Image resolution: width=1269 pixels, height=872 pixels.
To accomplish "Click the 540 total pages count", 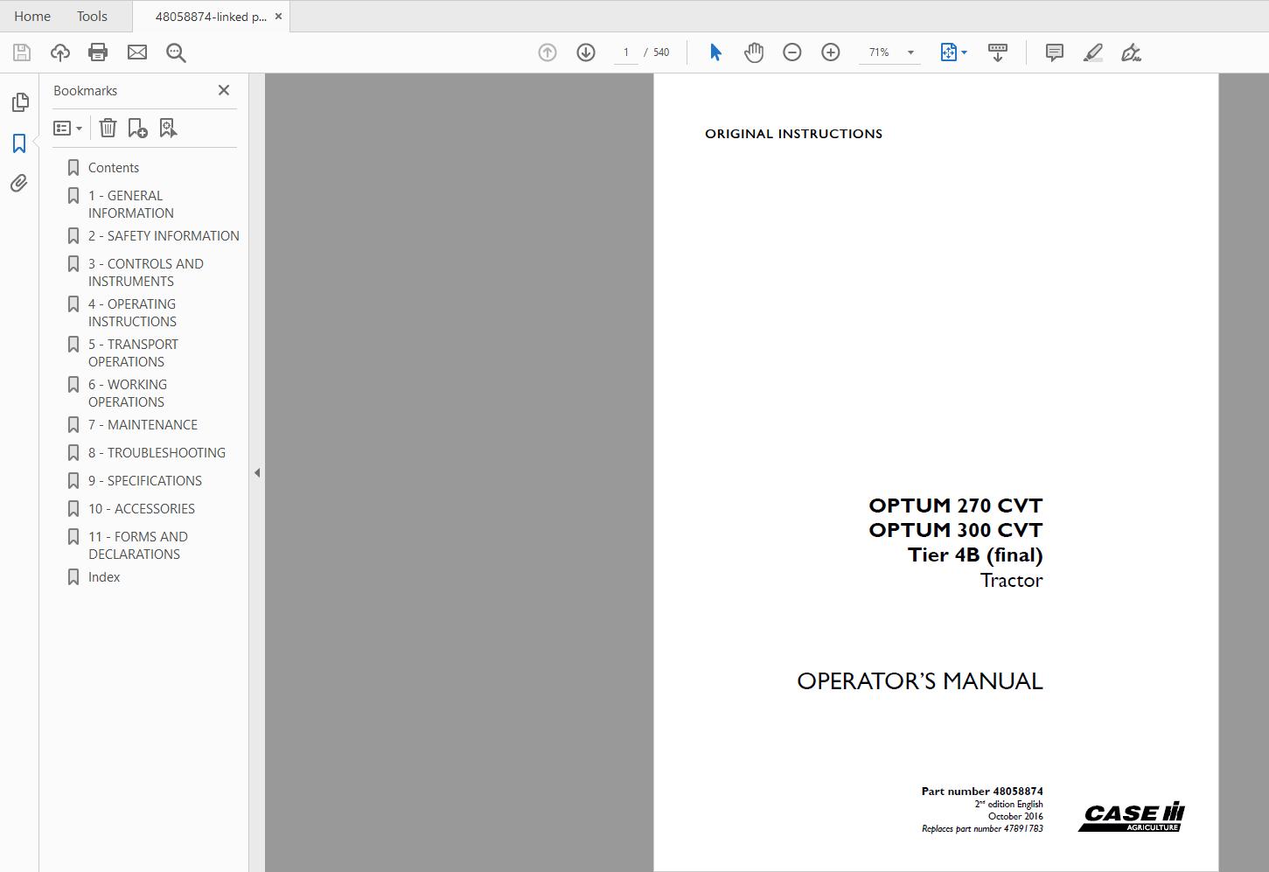I will tap(661, 52).
